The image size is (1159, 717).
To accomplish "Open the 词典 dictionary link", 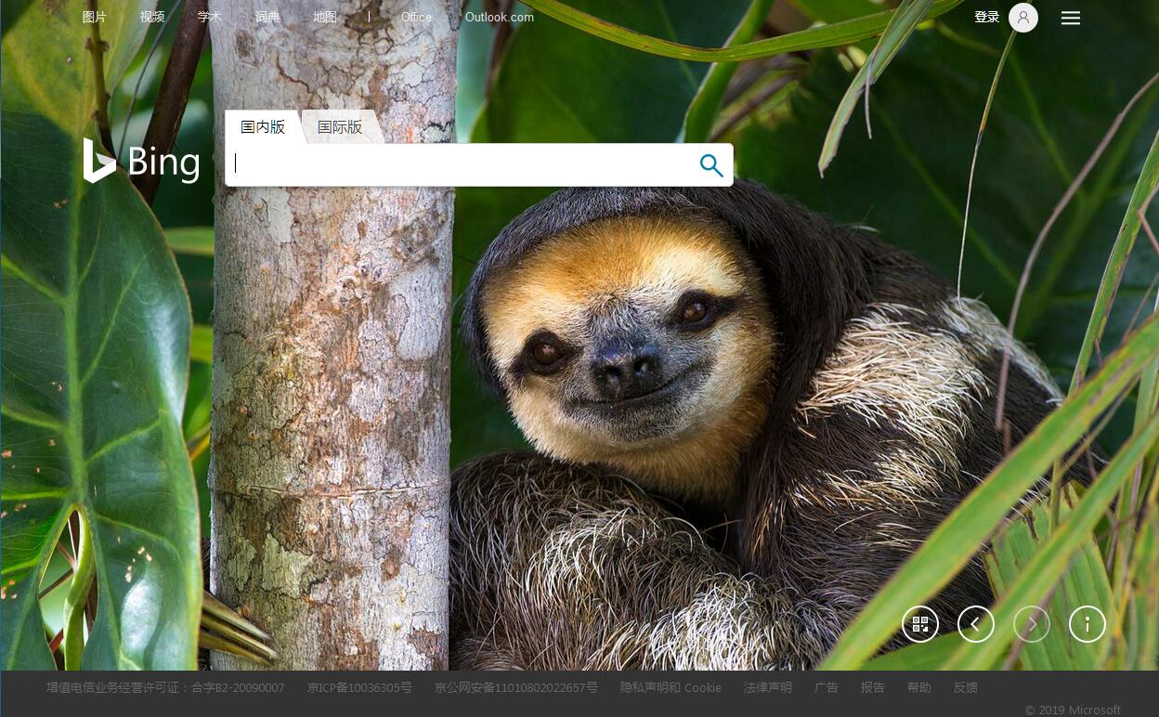I will pos(267,17).
